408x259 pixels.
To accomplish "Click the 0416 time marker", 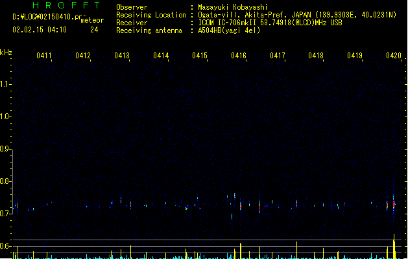I will point(239,56).
